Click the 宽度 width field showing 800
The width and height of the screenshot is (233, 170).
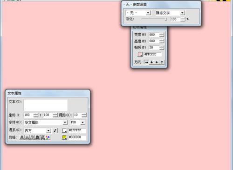pos(154,34)
